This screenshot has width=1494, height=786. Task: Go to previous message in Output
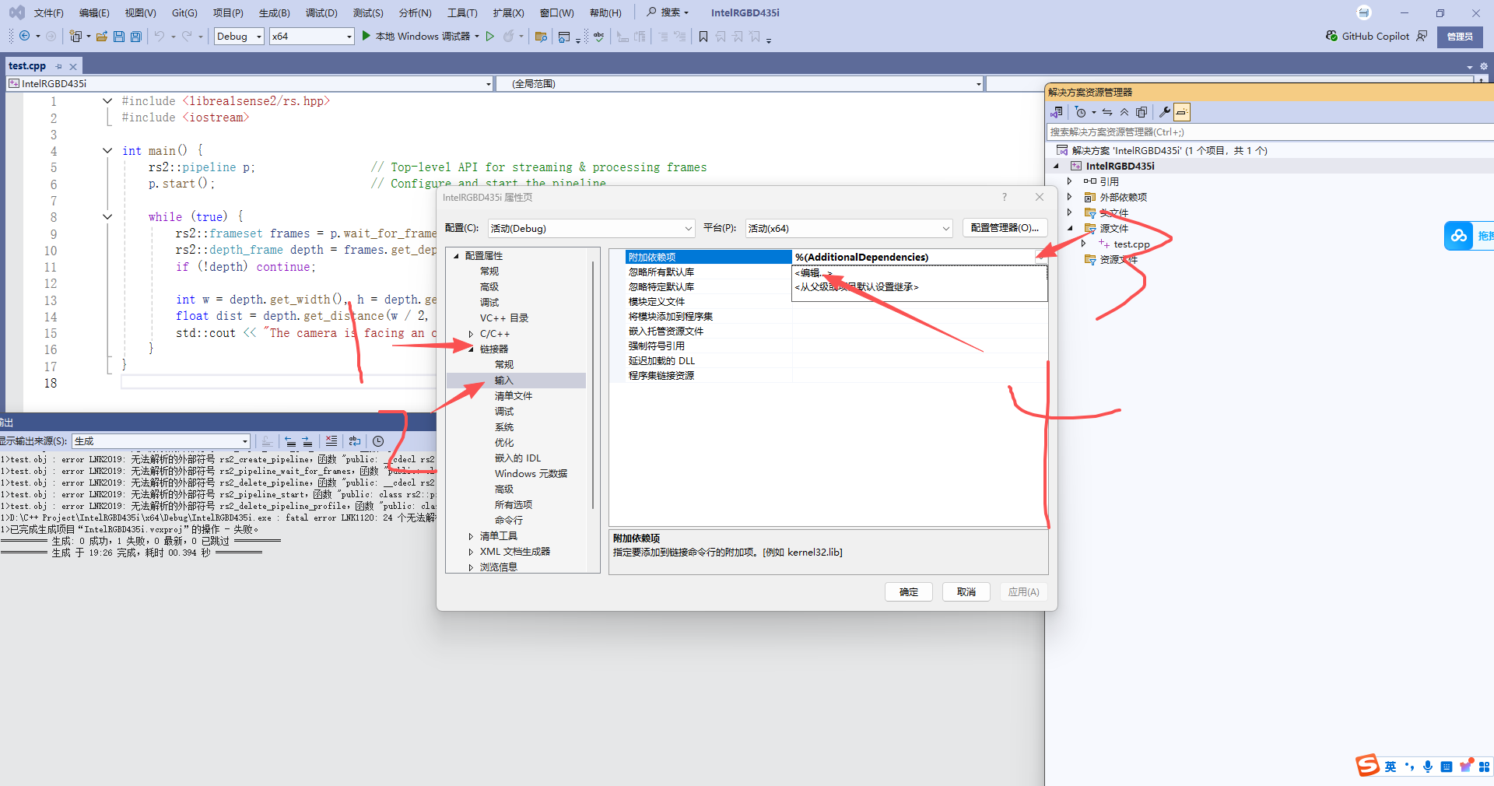coord(290,440)
